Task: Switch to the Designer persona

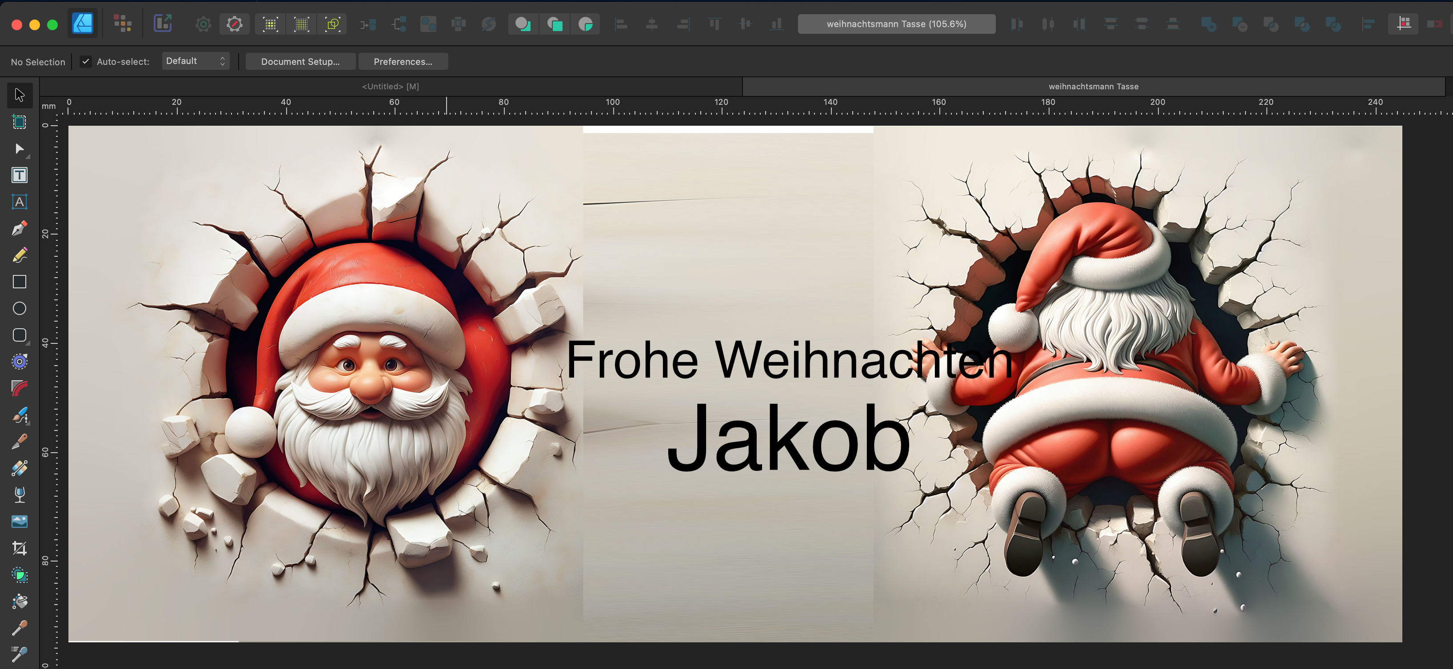Action: point(82,24)
